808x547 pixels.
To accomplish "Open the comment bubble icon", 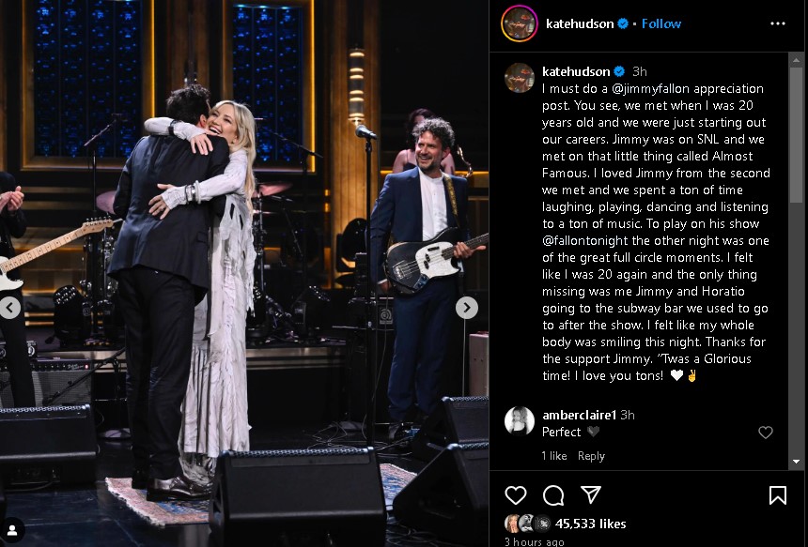I will [x=553, y=495].
